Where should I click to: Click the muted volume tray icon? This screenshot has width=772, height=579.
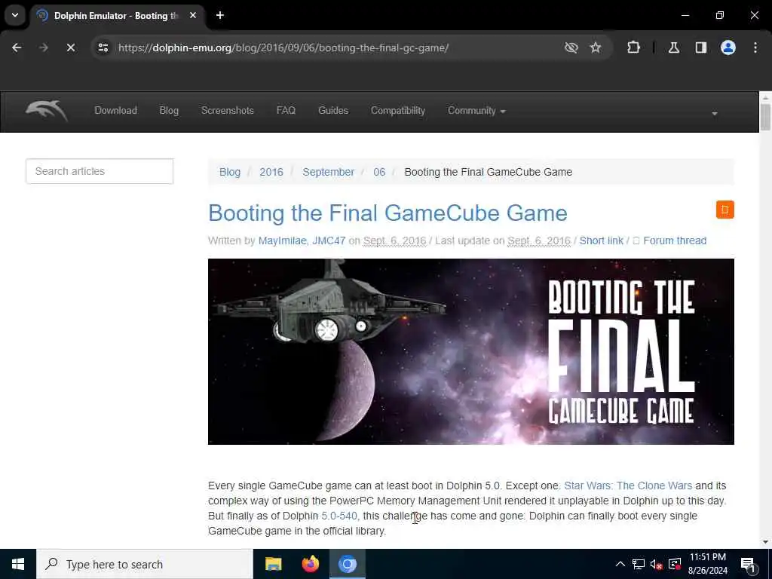pos(657,564)
